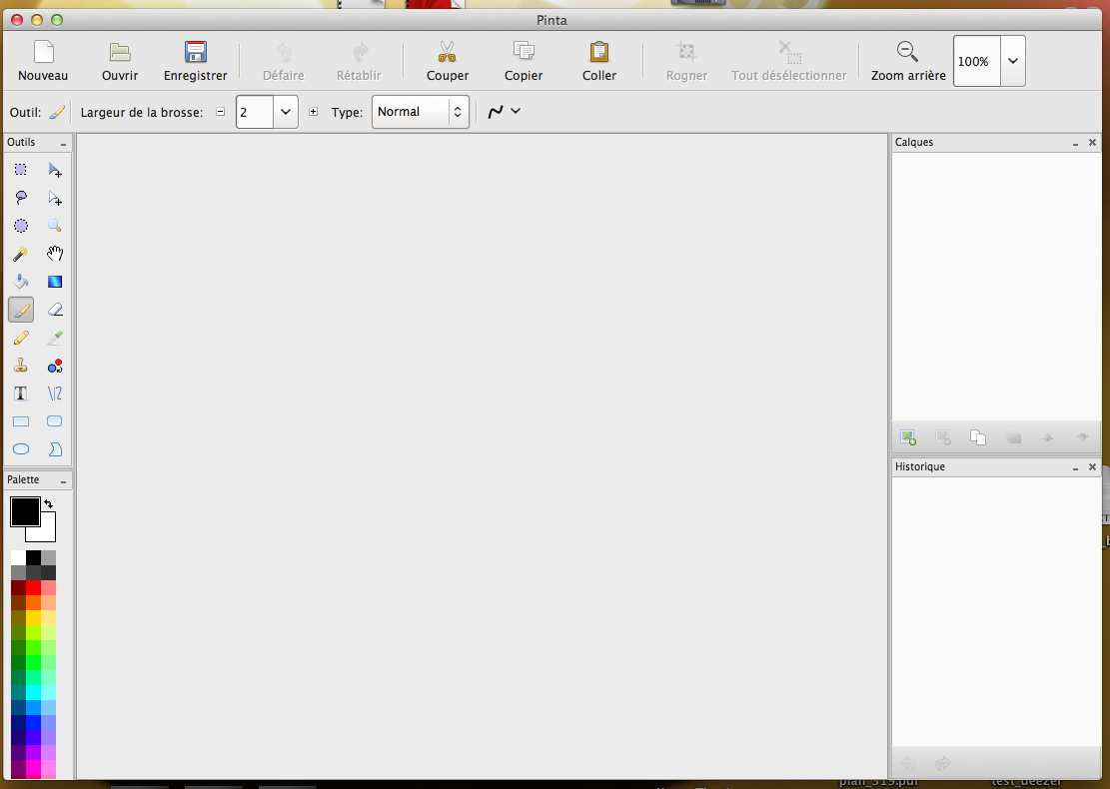Viewport: 1110px width, 789px height.
Task: Open the brush width dropdown arrow
Action: pos(286,112)
